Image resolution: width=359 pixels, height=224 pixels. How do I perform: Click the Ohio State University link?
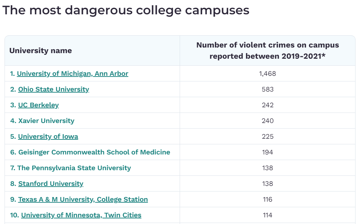coord(53,89)
